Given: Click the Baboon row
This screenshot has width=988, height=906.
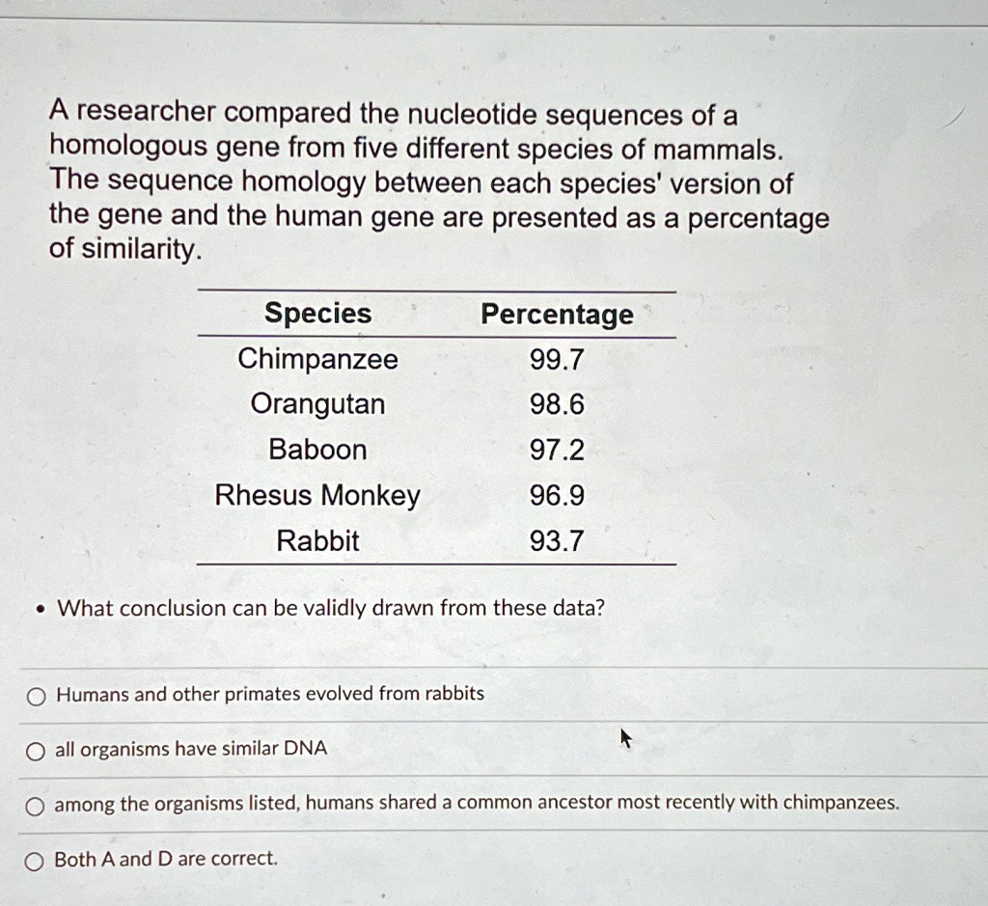Looking at the screenshot, I should click(x=317, y=451).
